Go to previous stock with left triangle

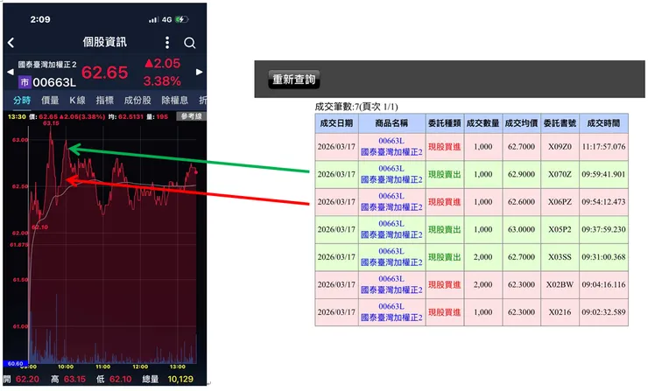[11, 72]
